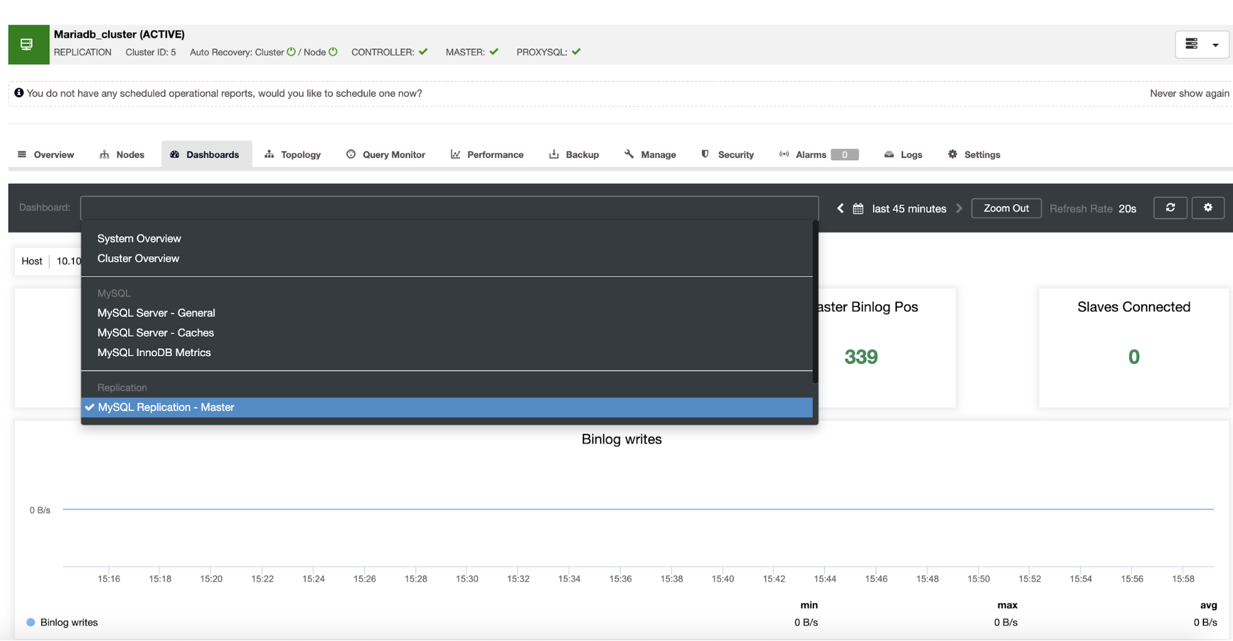The height and width of the screenshot is (641, 1233).
Task: Click the max column header
Action: [1007, 605]
